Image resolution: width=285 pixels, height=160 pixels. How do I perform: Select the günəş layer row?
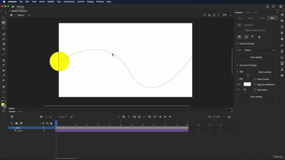[x=31, y=131]
